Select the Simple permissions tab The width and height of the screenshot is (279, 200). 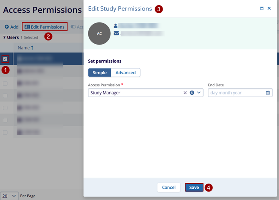[100, 73]
